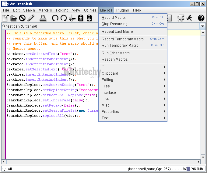The height and width of the screenshot is (173, 207).
Task: Click the caret position status '1,1 All'
Action: click(7, 169)
